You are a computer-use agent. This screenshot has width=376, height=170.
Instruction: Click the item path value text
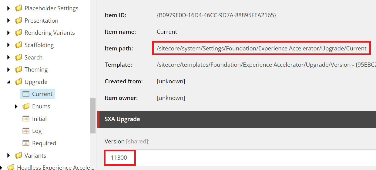[261, 48]
